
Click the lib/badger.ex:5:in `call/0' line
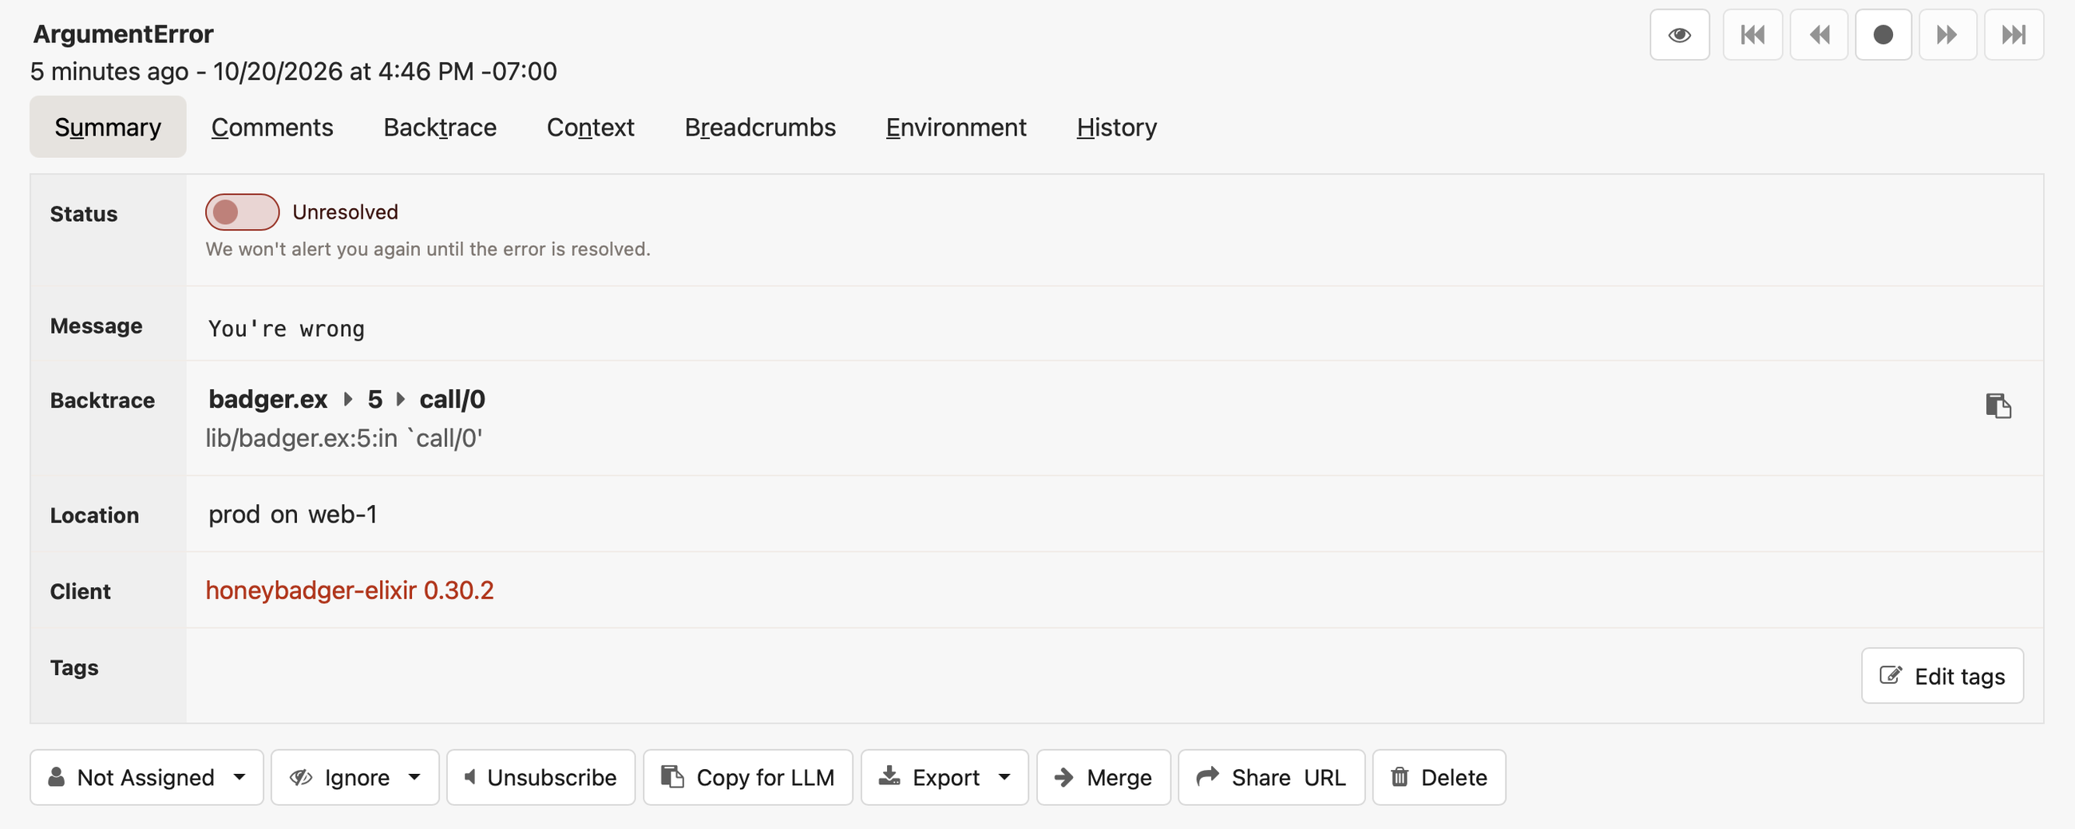coord(344,438)
